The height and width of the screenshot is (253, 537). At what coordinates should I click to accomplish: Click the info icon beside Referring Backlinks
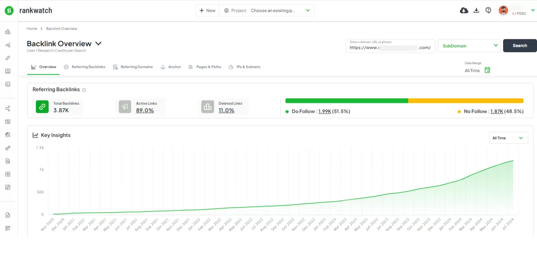[84, 90]
